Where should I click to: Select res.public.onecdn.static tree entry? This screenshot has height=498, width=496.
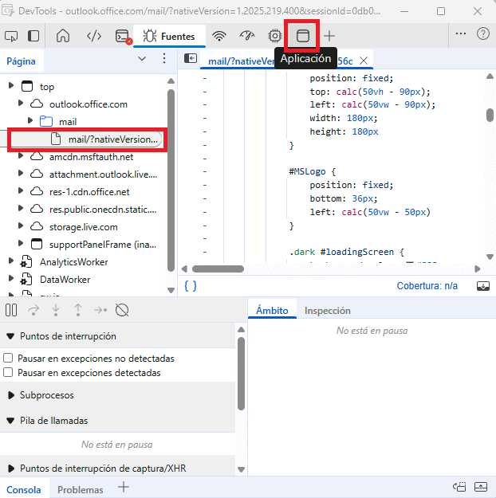(103, 210)
